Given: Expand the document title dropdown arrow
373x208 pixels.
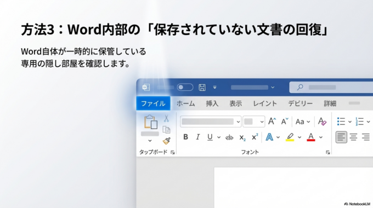Looking at the screenshot, I should [x=273, y=88].
